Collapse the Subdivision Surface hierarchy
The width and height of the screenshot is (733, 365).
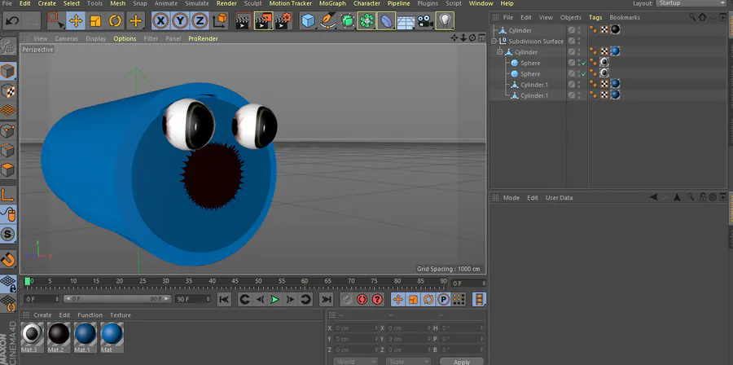494,42
